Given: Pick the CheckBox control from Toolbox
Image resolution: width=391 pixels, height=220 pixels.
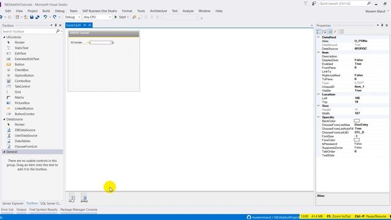Looking at the screenshot, I should pyautogui.click(x=21, y=70).
